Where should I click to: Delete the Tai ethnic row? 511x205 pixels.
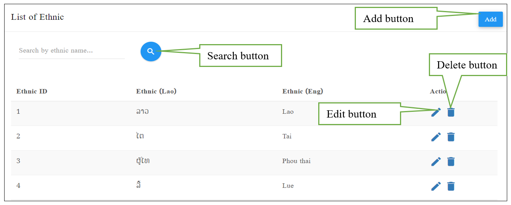pyautogui.click(x=451, y=137)
